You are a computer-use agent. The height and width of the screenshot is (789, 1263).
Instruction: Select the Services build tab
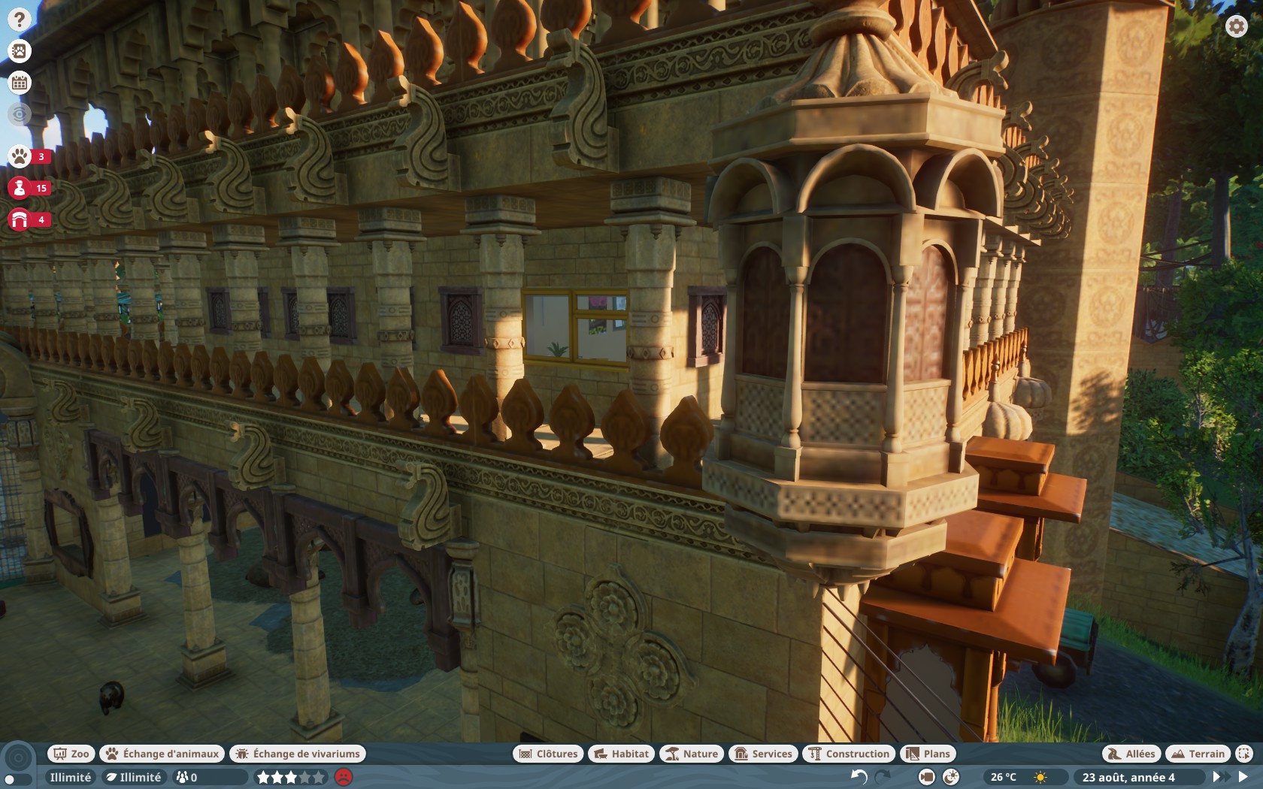[762, 754]
